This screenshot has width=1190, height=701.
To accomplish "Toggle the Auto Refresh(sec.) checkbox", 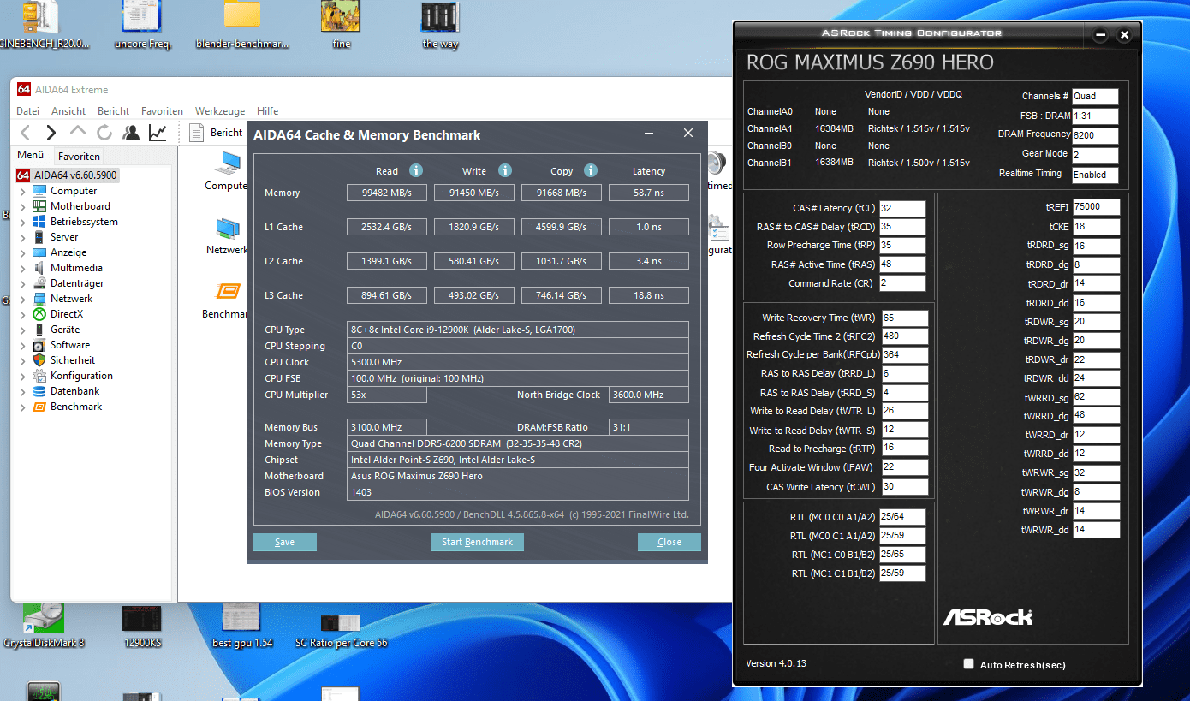I will coord(968,664).
